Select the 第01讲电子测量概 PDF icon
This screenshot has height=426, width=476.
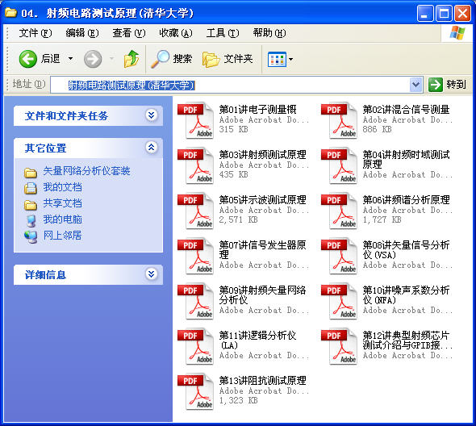pos(196,120)
